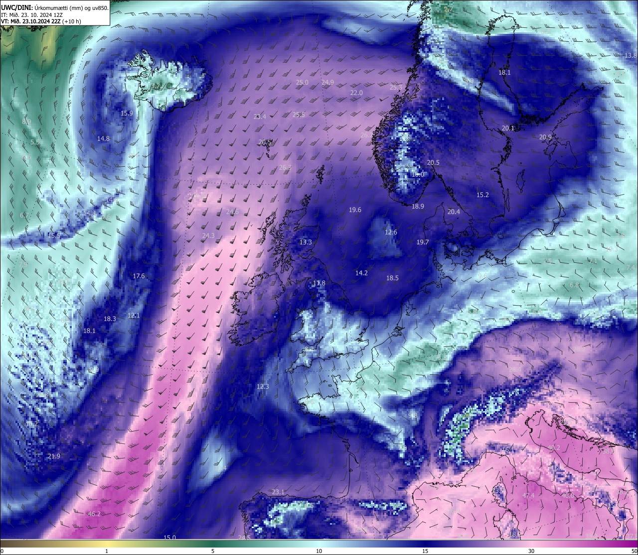This screenshot has height=555, width=638.
Task: Click the 24.6 value on the map
Action: (x=232, y=212)
